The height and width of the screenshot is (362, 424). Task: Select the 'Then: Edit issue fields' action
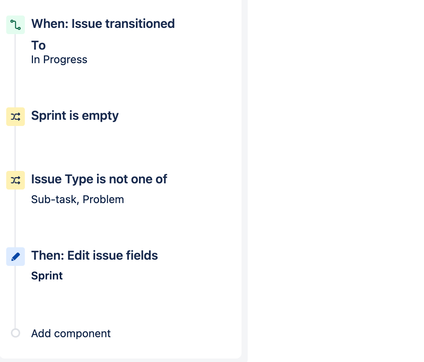tap(94, 255)
